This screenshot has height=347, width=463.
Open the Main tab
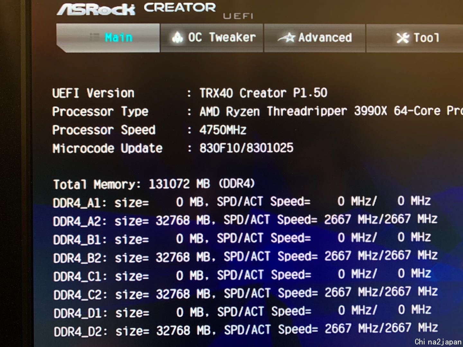108,38
